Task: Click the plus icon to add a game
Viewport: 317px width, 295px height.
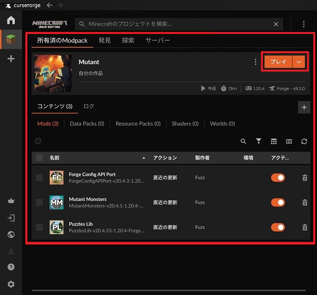Action: pyautogui.click(x=11, y=59)
